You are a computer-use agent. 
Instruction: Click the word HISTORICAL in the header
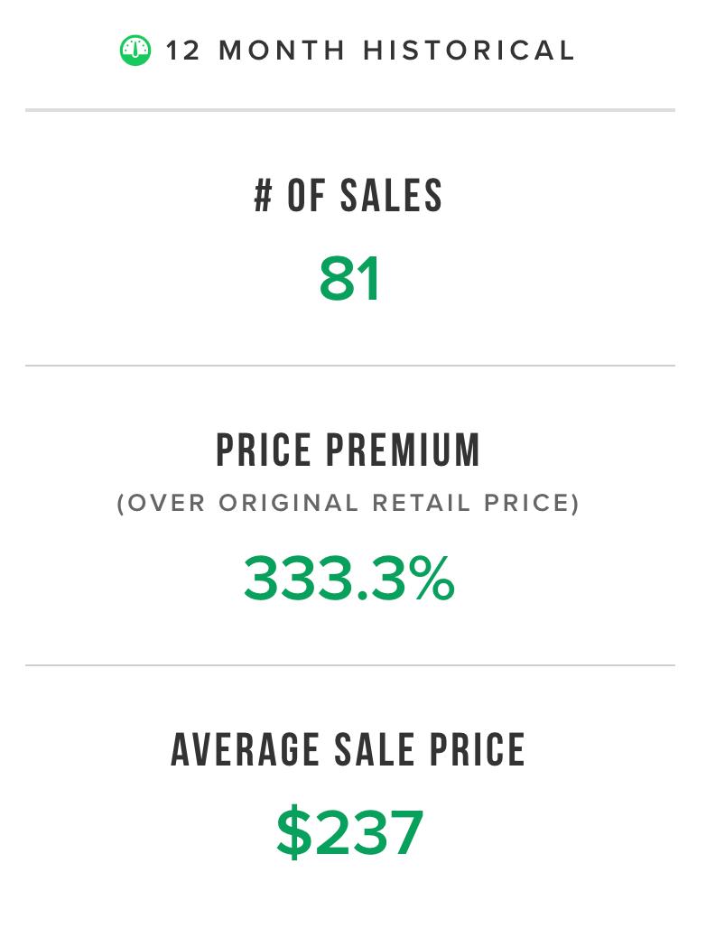point(469,51)
